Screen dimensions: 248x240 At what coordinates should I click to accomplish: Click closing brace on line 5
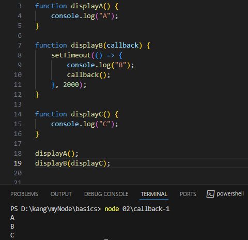pos(37,26)
